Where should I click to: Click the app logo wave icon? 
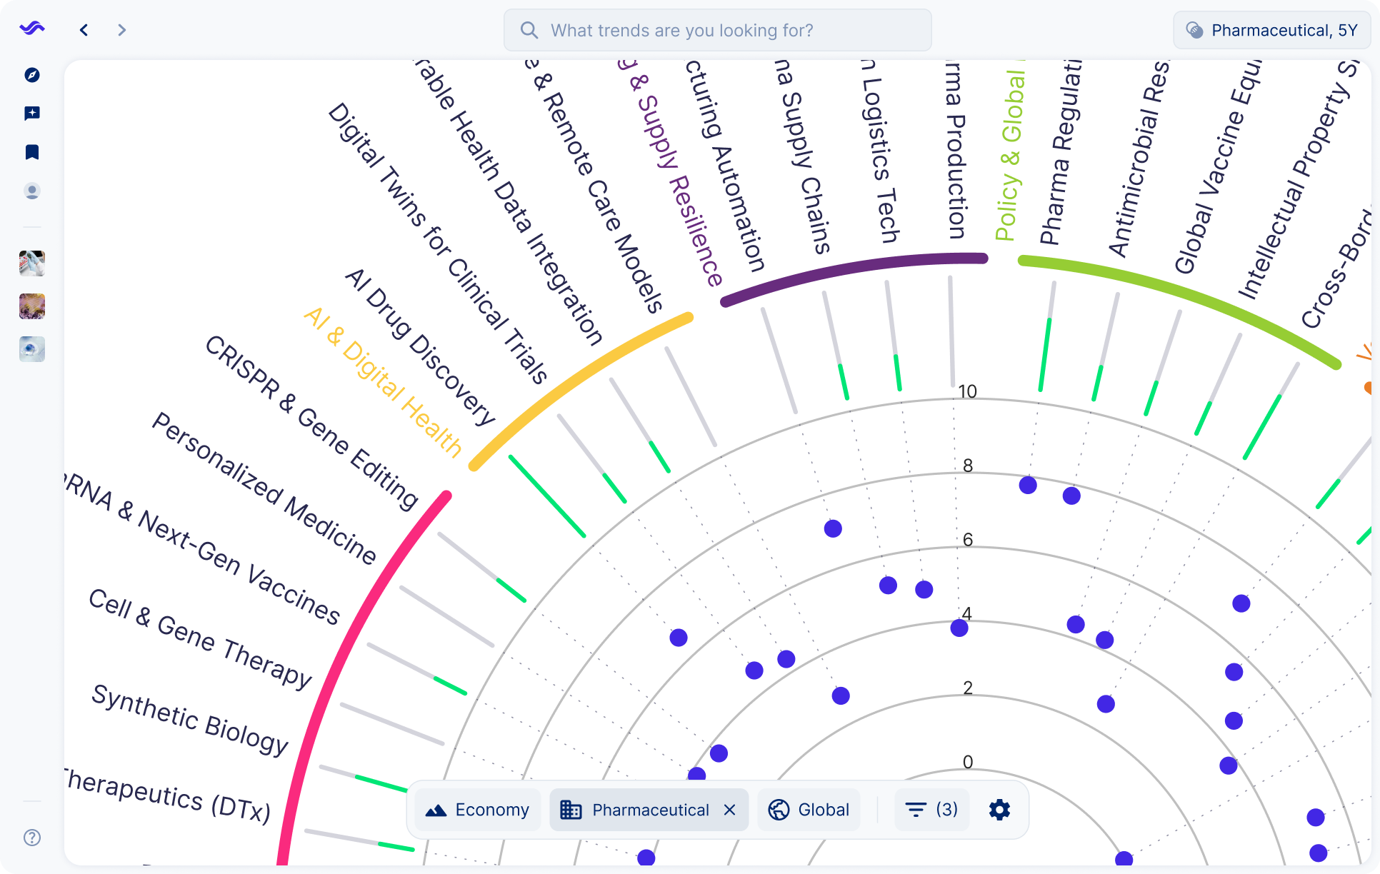coord(32,29)
